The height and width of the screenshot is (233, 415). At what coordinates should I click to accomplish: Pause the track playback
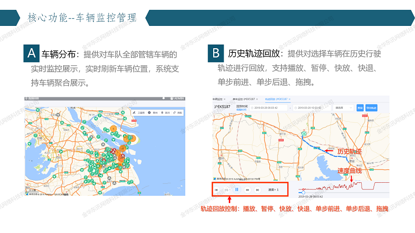pyautogui.click(x=237, y=190)
